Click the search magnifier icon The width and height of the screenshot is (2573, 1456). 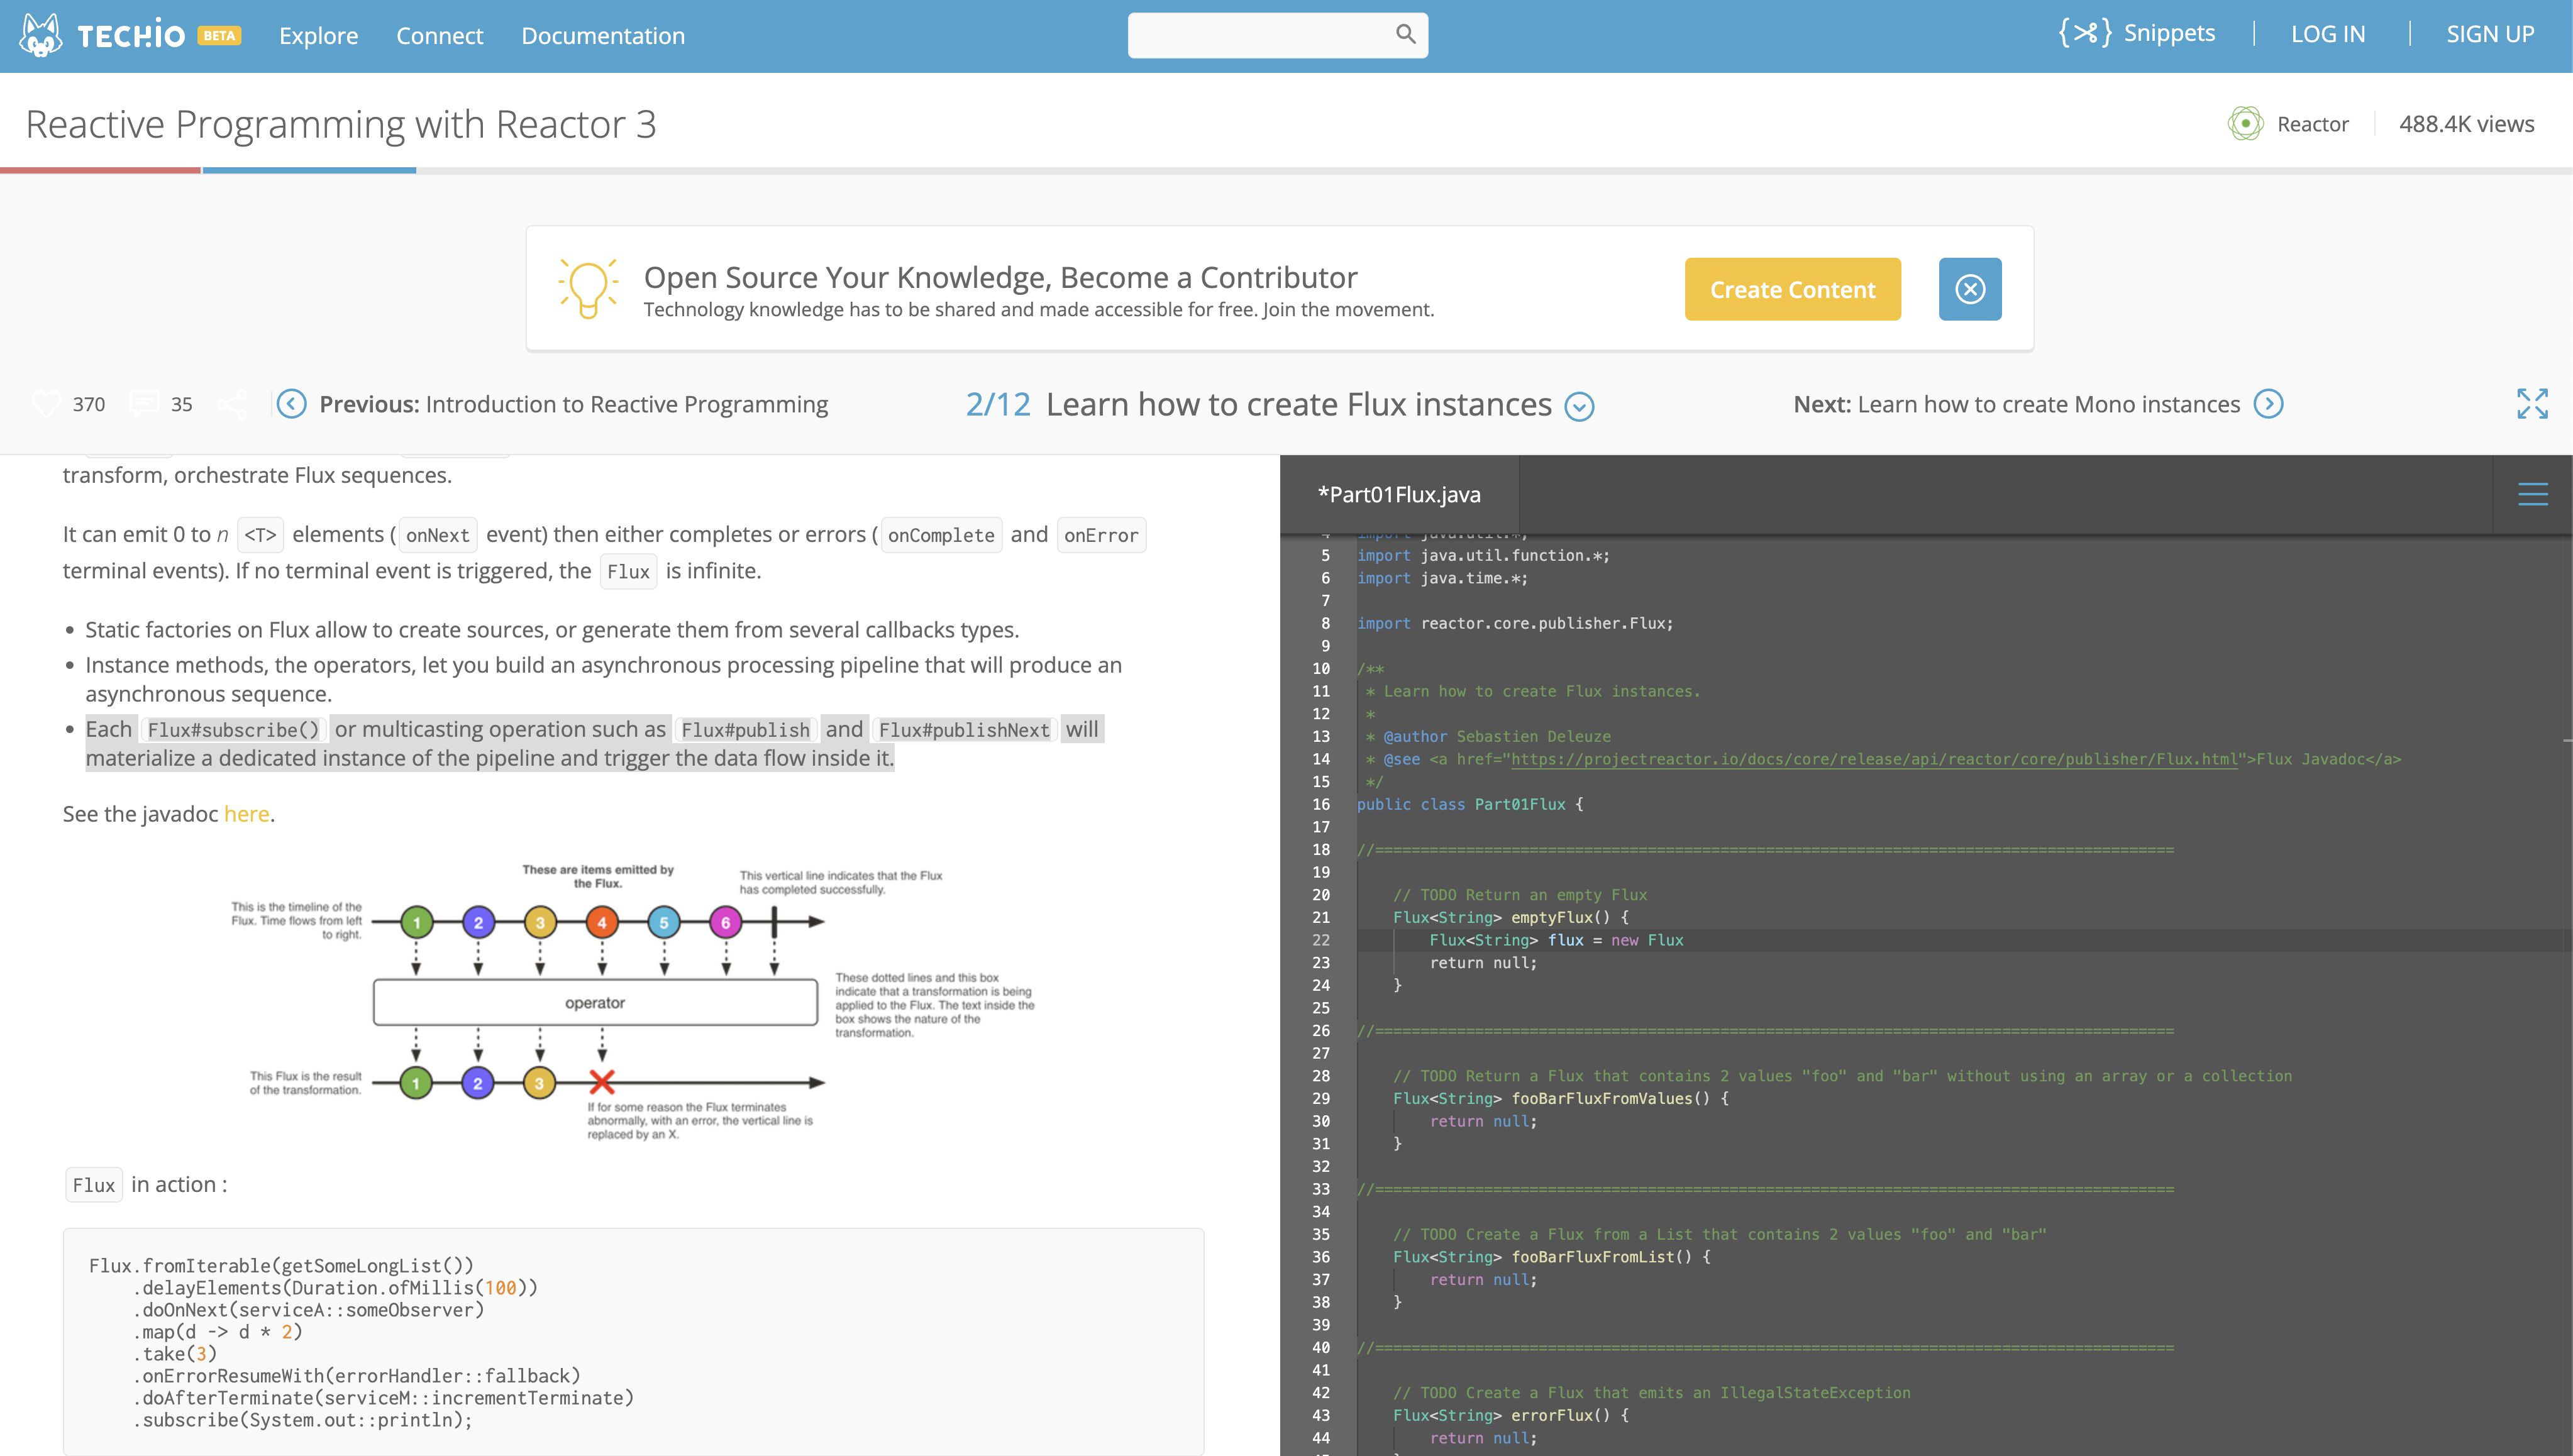pyautogui.click(x=1405, y=34)
